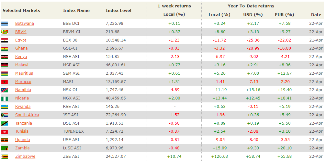Screen dimensions: 326x161
Task: Click the Uganda flag icon
Action: point(5,140)
